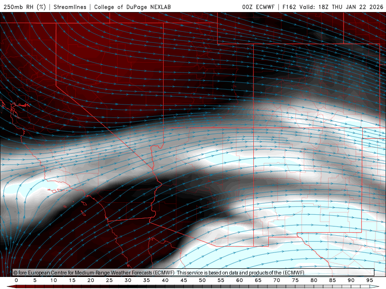Click the colorbar label '75'

pyautogui.click(x=295, y=280)
